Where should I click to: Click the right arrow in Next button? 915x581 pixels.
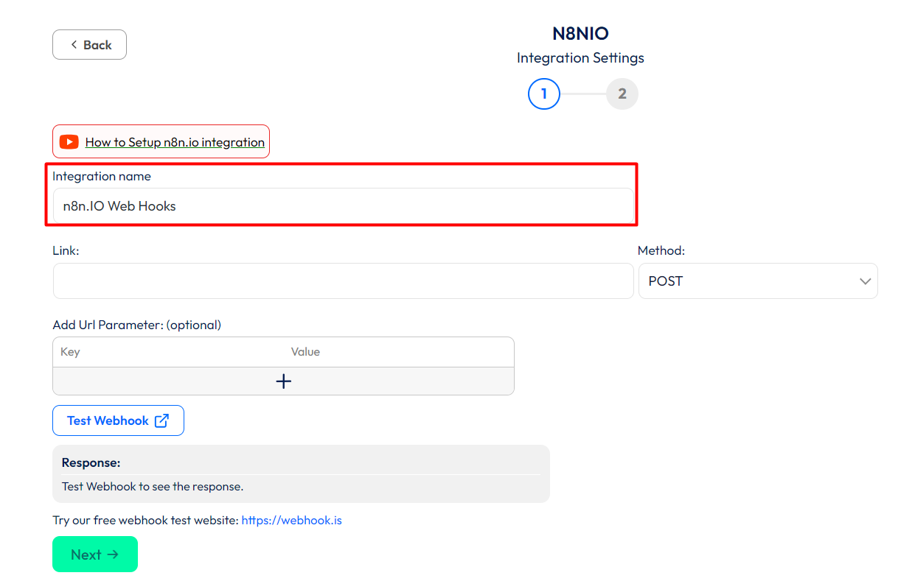pos(113,554)
